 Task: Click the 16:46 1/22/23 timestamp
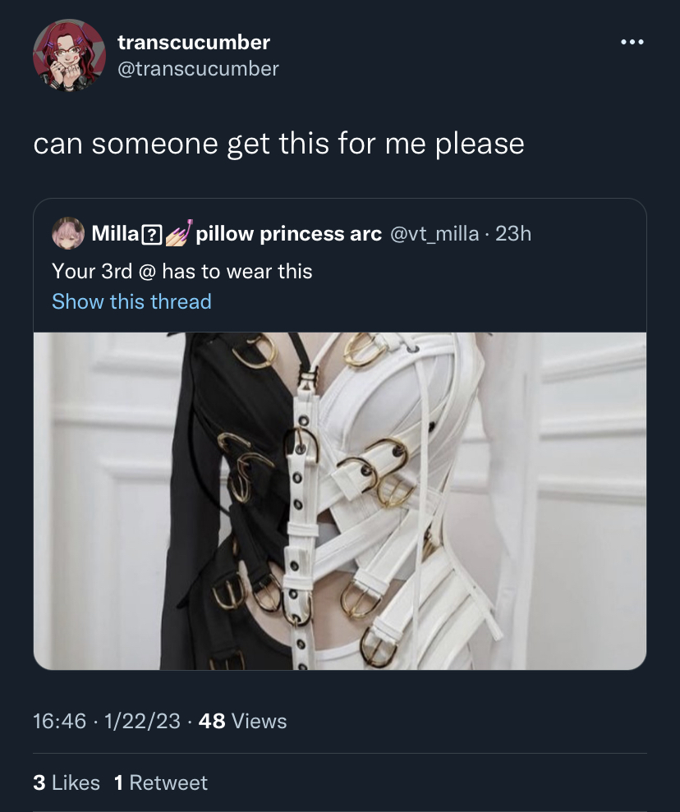tap(107, 721)
